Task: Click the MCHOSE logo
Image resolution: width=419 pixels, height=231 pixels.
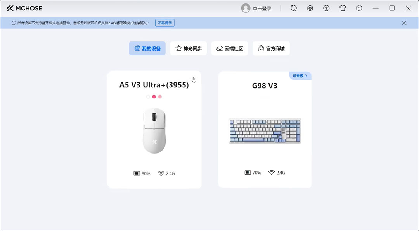Action: pyautogui.click(x=24, y=8)
